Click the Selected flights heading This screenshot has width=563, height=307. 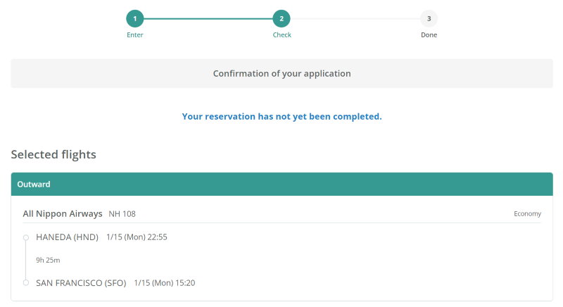(x=53, y=155)
